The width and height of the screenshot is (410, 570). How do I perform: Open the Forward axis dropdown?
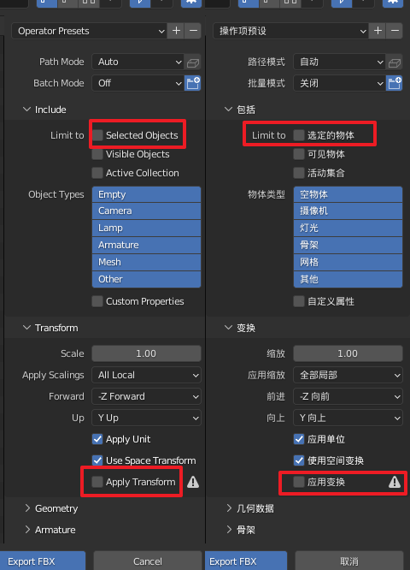[147, 396]
